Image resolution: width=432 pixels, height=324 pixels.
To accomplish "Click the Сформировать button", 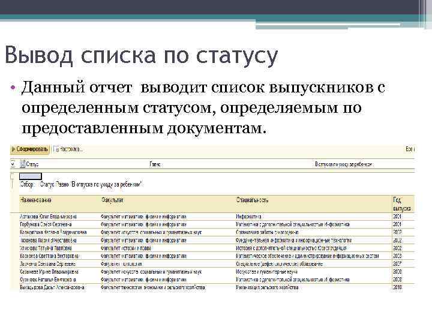I will [30, 149].
